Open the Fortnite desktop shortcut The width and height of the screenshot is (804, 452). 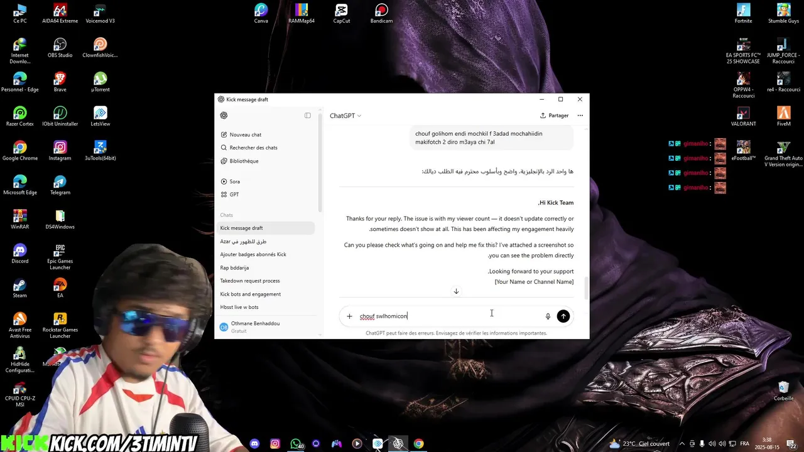coord(744,13)
